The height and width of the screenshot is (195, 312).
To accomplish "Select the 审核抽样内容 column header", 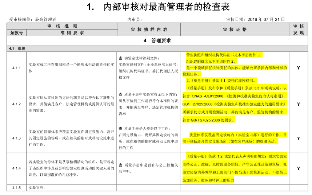I will click(x=149, y=30).
